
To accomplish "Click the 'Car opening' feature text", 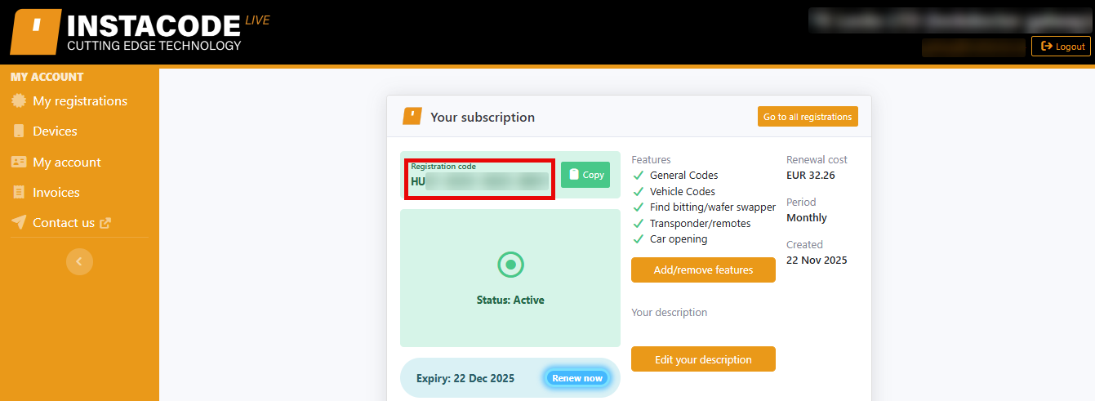I will [679, 239].
